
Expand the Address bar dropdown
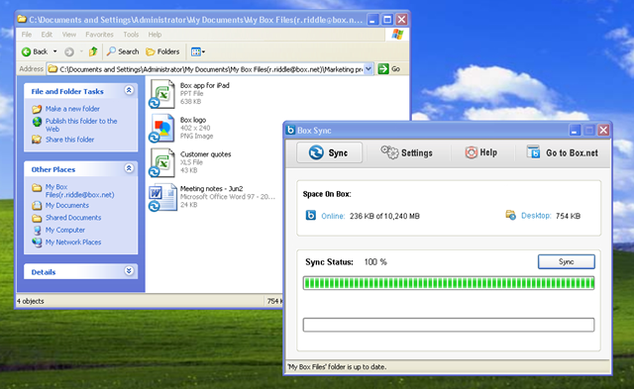(369, 69)
